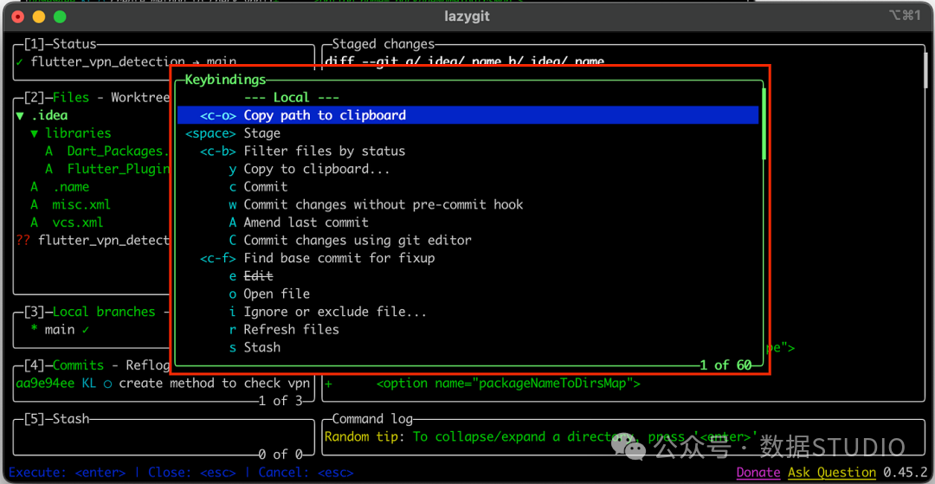Click the green zoom window button
Image resolution: width=935 pixels, height=484 pixels.
[60, 16]
